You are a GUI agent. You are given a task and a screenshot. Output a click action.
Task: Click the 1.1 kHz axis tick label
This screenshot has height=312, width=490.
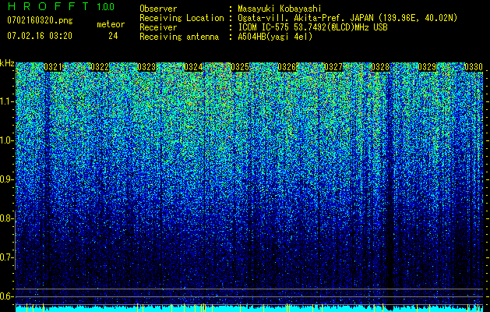[x=7, y=101]
